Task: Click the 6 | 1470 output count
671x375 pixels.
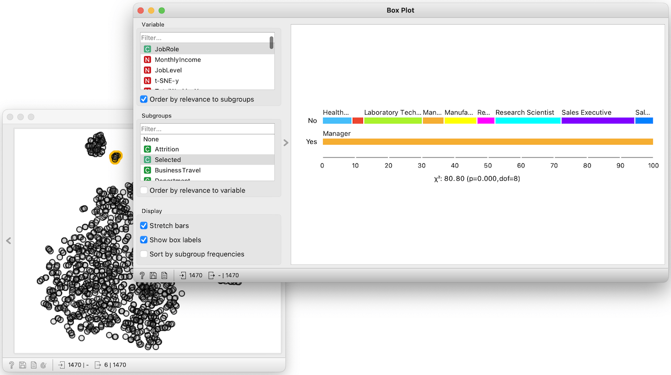Action: [115, 364]
